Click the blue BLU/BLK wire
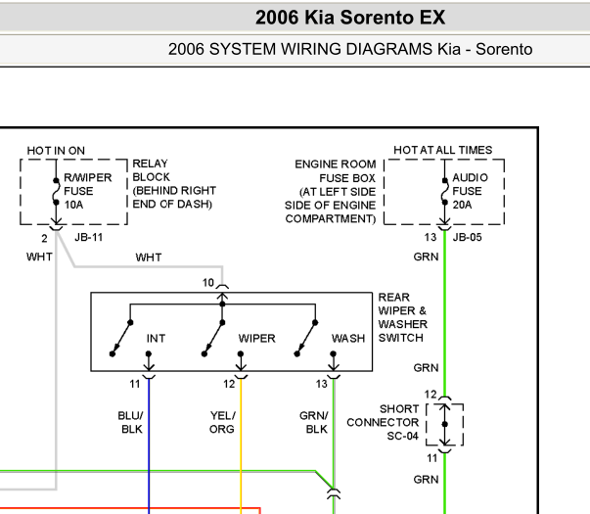 point(149,444)
